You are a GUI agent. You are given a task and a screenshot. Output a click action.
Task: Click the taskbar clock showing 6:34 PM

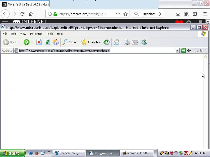pyautogui.click(x=200, y=153)
